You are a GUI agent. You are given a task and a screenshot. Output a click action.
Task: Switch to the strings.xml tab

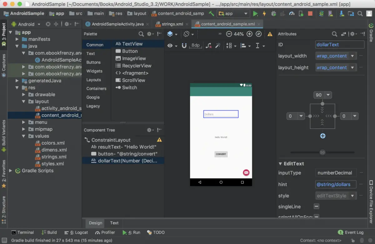click(x=172, y=24)
